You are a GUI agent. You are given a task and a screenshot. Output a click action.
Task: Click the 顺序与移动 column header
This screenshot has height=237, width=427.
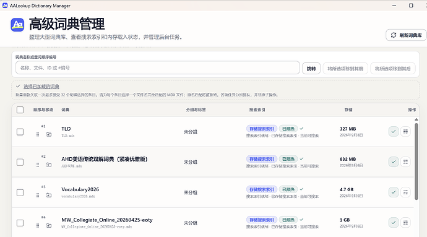(43, 110)
